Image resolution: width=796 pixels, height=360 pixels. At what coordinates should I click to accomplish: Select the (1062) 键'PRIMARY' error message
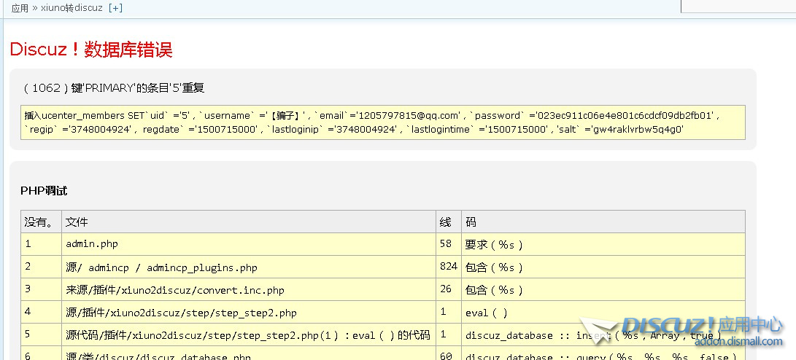[x=114, y=87]
